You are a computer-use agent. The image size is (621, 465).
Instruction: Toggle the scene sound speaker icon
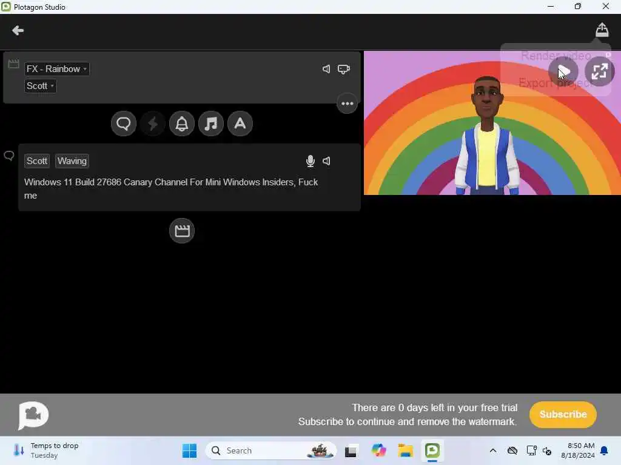326,69
